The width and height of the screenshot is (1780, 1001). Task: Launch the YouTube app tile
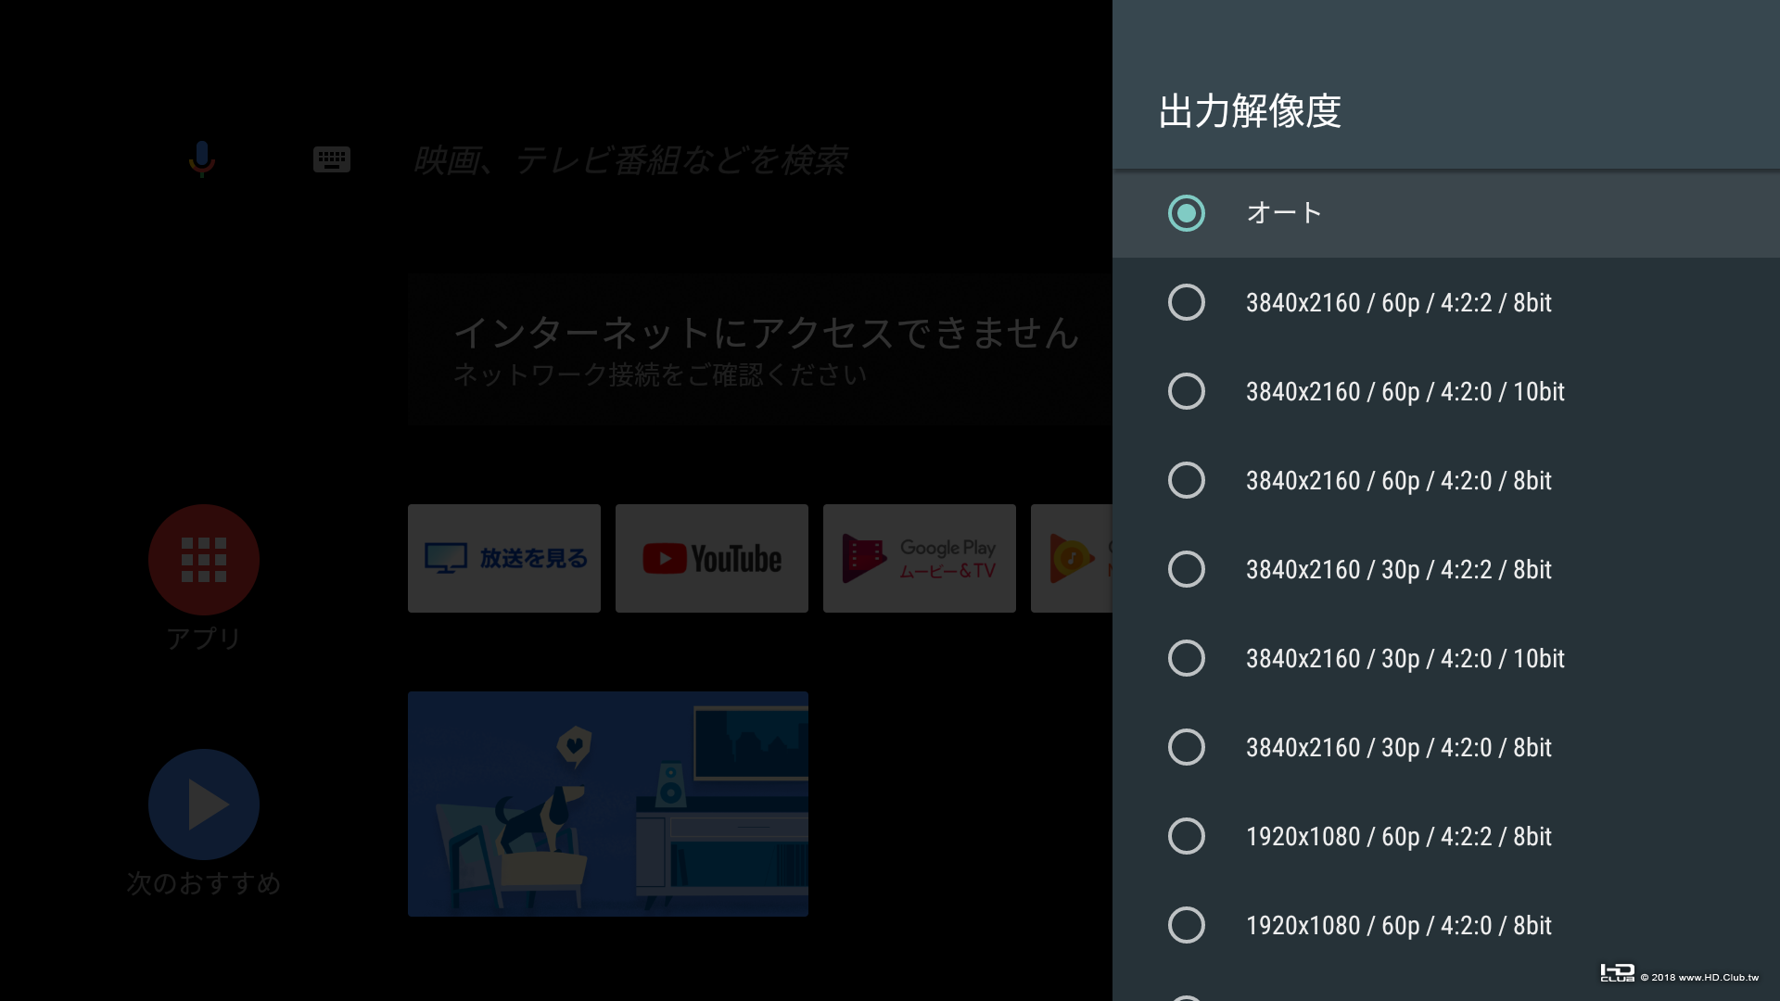point(711,558)
